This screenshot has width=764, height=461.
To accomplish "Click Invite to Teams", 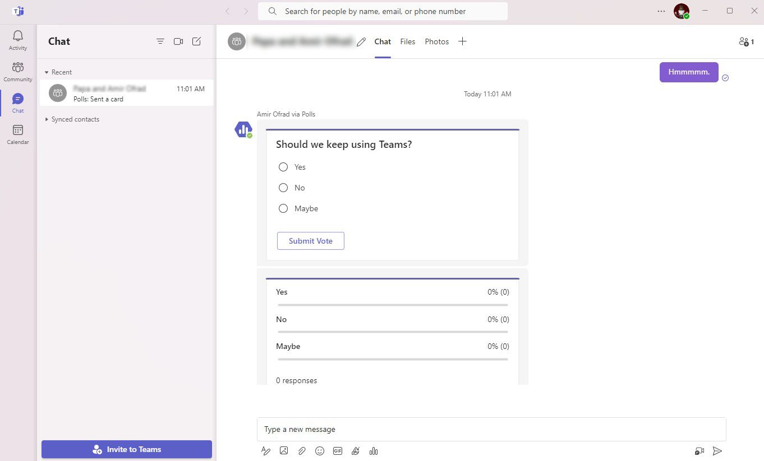I will (126, 449).
